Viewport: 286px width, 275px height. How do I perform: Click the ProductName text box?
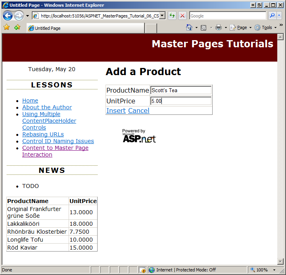coord(181,90)
